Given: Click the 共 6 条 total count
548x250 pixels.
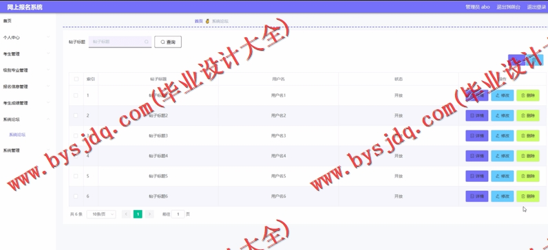Looking at the screenshot, I should tap(76, 214).
